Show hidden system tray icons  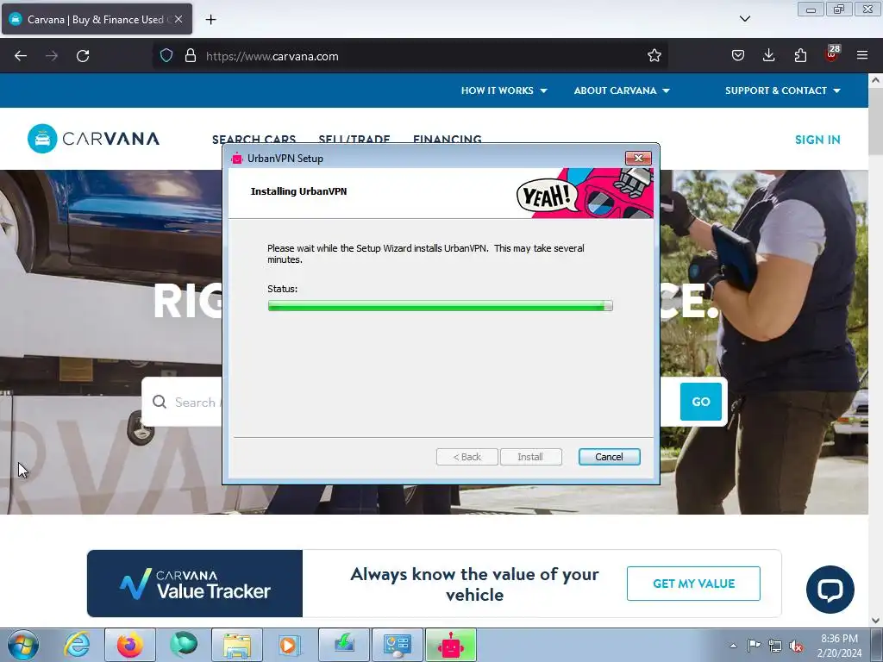tap(733, 646)
